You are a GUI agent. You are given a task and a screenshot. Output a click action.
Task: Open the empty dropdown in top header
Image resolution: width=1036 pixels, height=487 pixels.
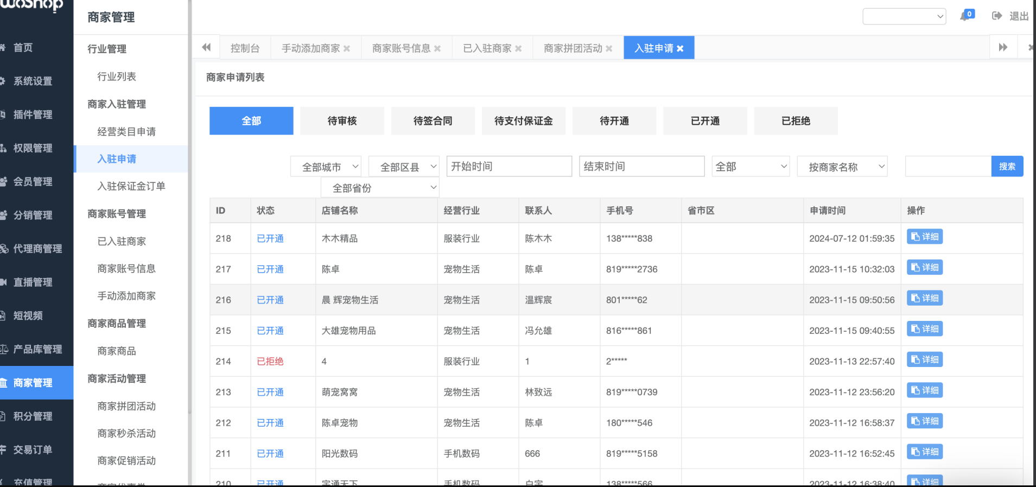[x=904, y=16]
